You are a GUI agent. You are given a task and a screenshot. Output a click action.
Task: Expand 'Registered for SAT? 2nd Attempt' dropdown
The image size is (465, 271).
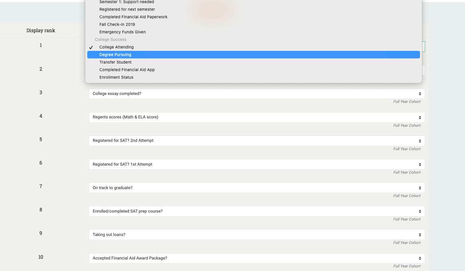[x=257, y=141]
